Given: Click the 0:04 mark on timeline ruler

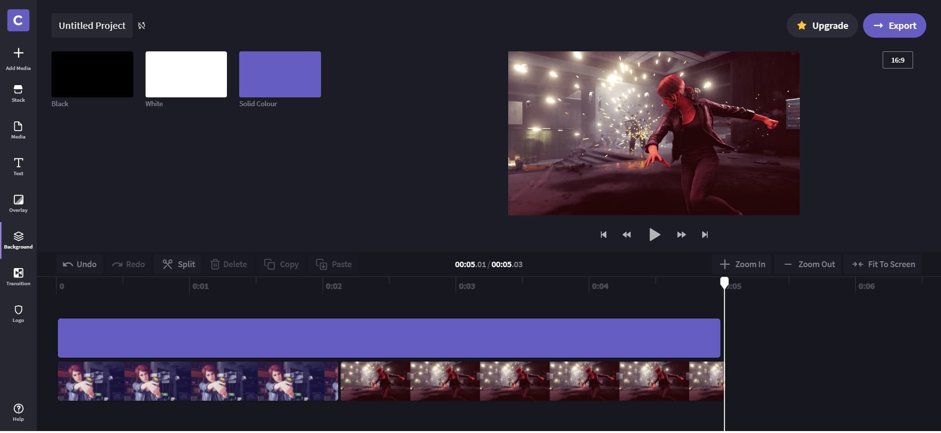Looking at the screenshot, I should tap(600, 286).
